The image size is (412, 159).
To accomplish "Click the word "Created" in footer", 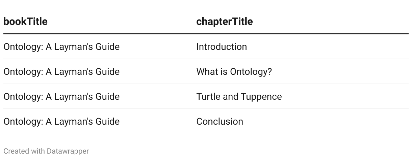I will (x=17, y=151).
